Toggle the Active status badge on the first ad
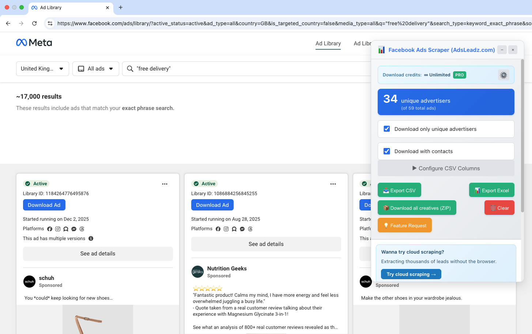532x334 pixels. (36, 183)
